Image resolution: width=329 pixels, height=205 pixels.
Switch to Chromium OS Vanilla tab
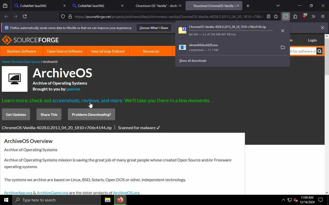[x=156, y=6]
